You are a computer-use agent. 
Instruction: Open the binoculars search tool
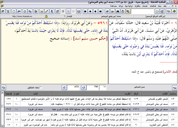[118, 11]
